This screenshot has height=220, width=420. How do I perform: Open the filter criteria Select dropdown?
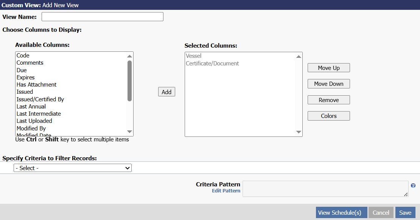click(x=73, y=168)
